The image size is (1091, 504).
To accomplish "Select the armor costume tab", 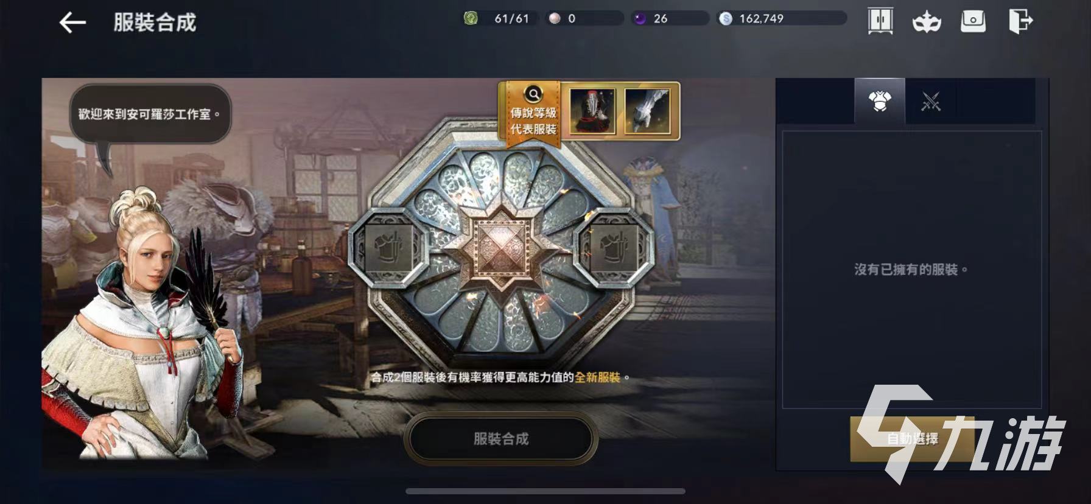I will [880, 101].
